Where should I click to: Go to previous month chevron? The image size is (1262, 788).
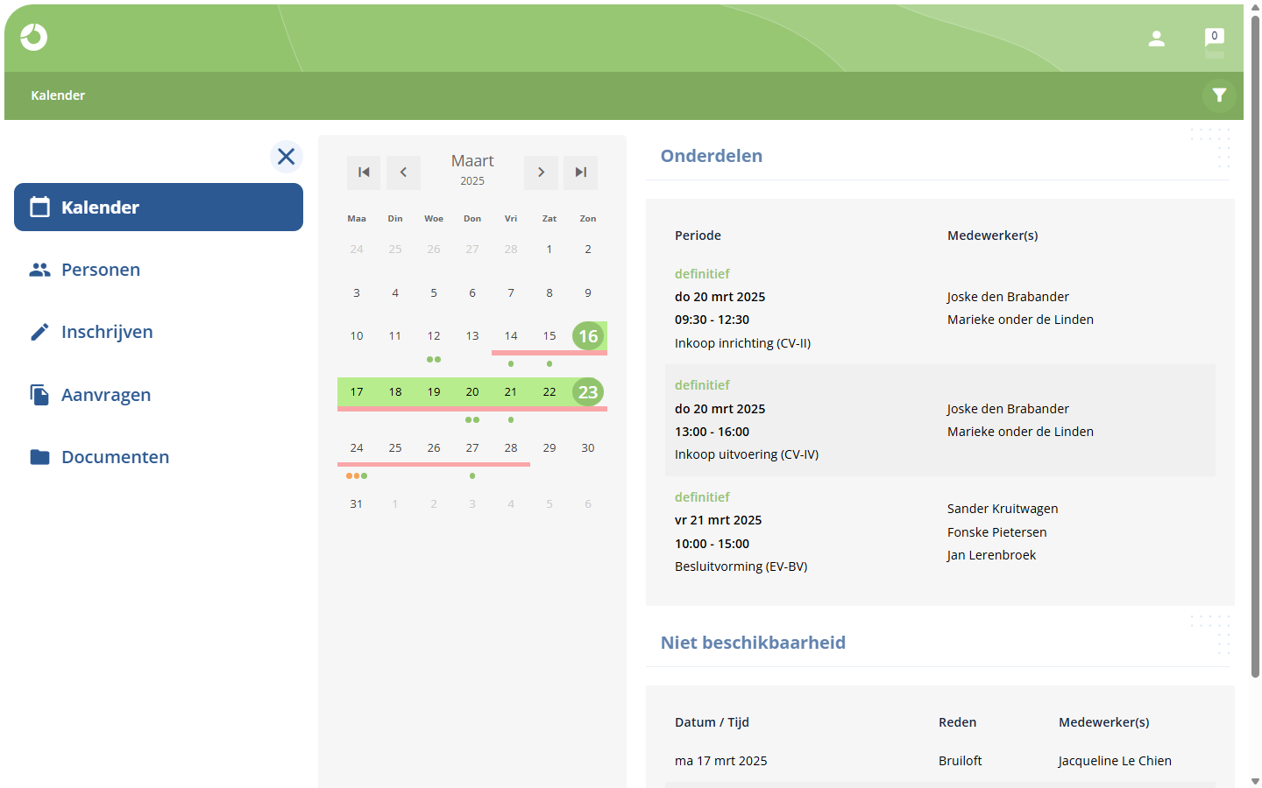tap(403, 172)
